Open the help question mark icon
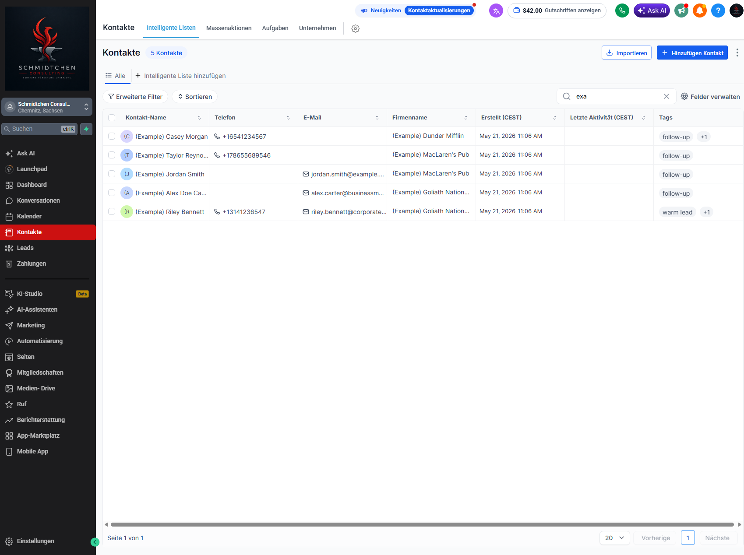Screen dimensions: 744x555 point(718,11)
